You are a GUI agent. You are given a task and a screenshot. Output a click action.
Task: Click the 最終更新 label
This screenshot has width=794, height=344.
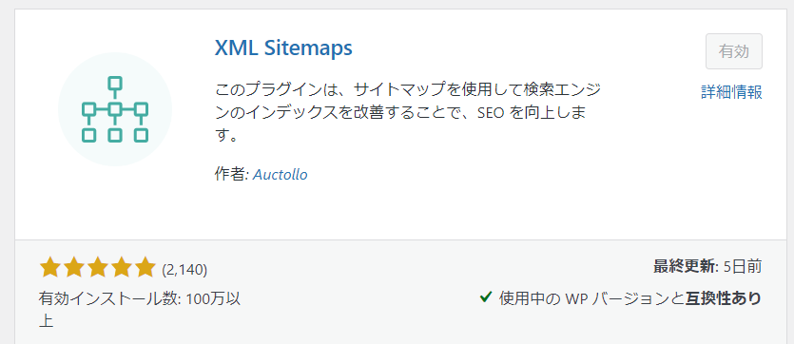click(684, 266)
